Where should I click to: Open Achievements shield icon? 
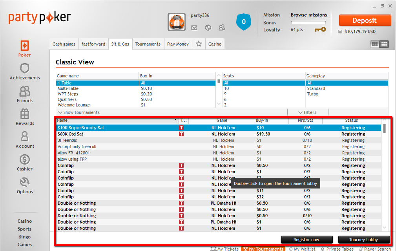pyautogui.click(x=25, y=68)
